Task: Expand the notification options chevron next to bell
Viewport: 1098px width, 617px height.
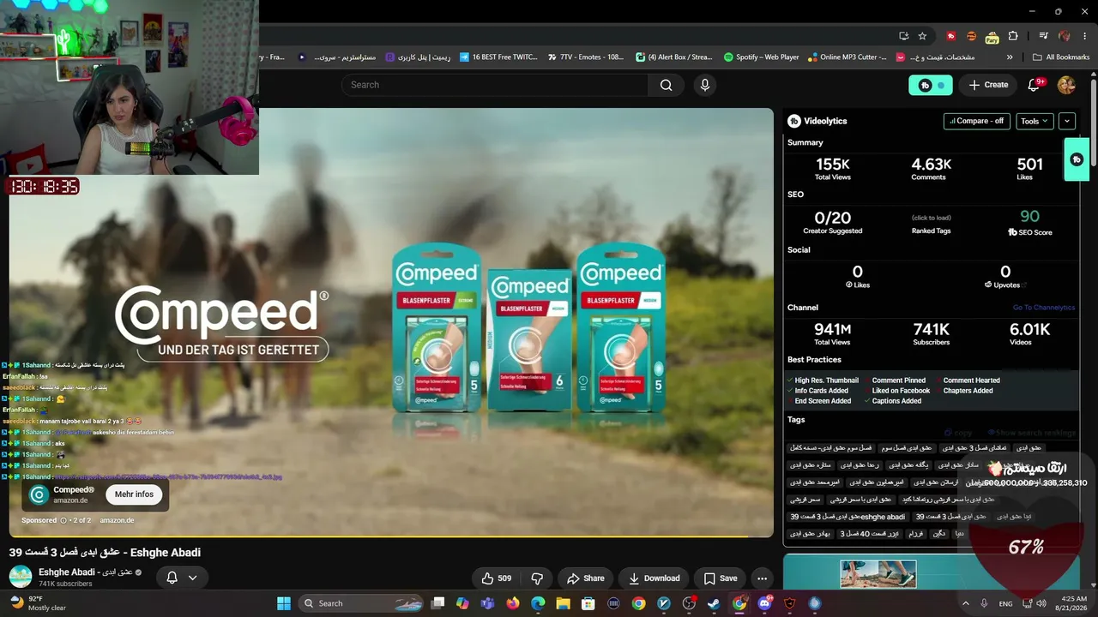Action: 193,578
